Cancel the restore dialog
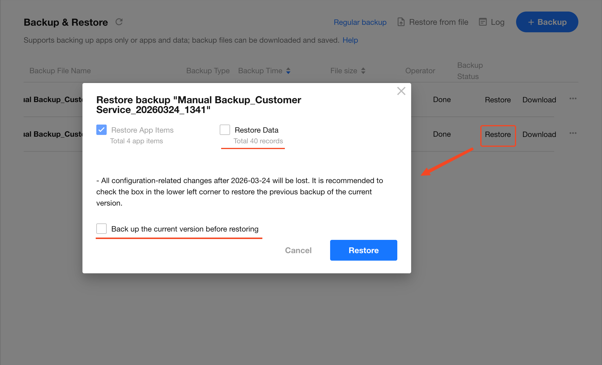 (x=298, y=250)
